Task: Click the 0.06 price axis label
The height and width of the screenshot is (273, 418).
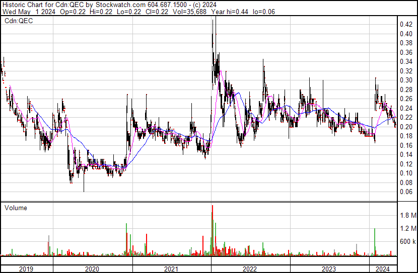Action: [405, 192]
